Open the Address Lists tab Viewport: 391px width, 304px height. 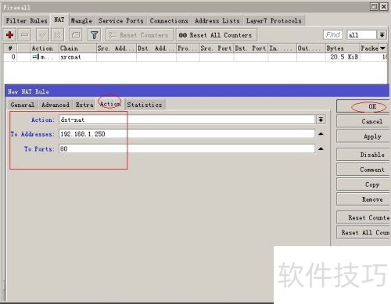pos(217,20)
